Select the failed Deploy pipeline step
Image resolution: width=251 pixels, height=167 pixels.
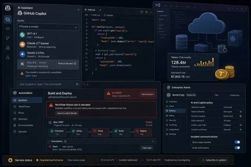pyautogui.click(x=143, y=132)
